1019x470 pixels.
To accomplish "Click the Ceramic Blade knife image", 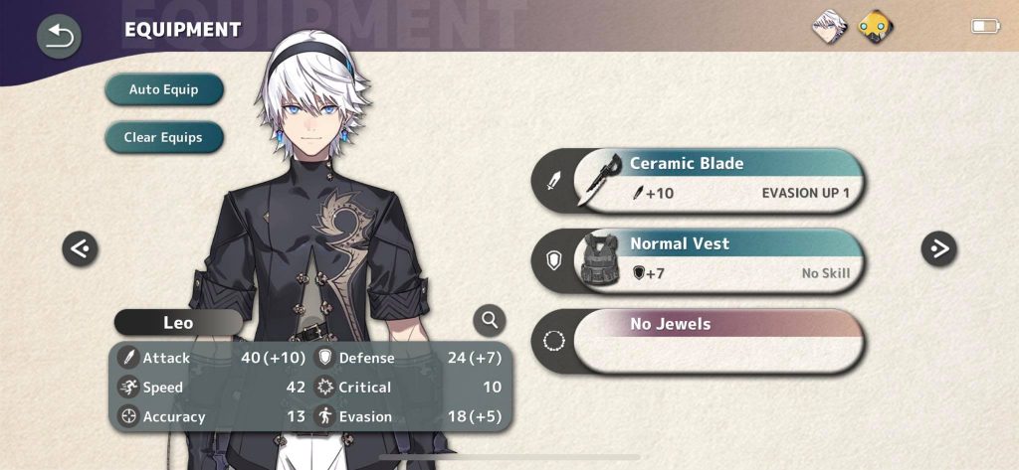I will [600, 181].
